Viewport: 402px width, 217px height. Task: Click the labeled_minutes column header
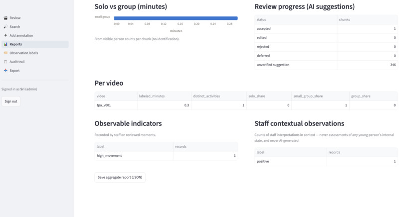tap(164, 96)
